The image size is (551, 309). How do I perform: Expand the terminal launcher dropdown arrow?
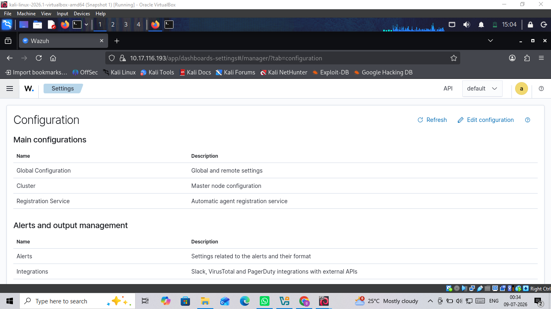[x=86, y=25]
